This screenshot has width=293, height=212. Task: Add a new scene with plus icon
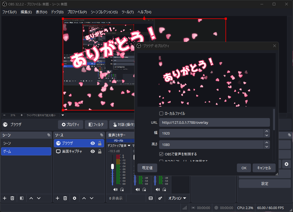pyautogui.click(x=5, y=198)
